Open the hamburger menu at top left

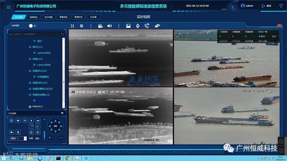click(x=8, y=7)
